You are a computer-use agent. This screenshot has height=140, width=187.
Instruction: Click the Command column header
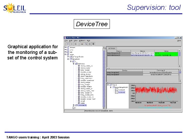[x=161, y=70]
